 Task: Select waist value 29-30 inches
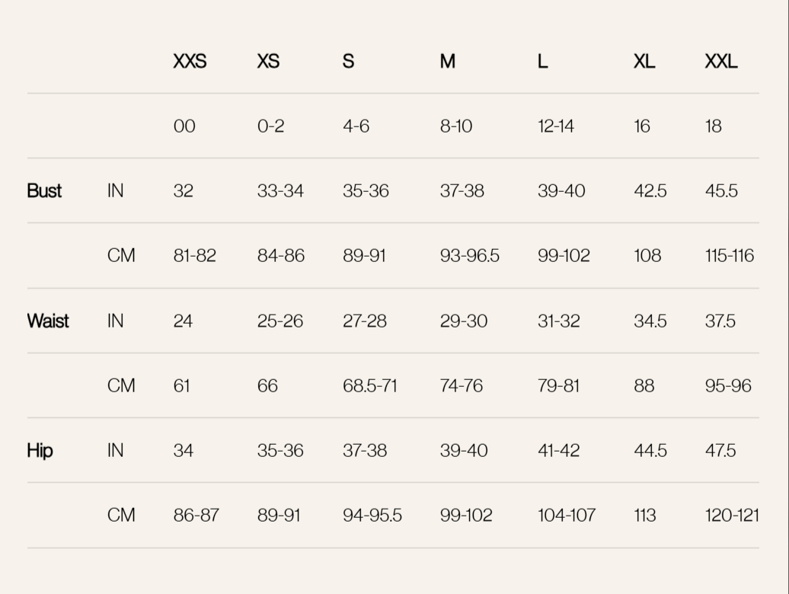[464, 321]
